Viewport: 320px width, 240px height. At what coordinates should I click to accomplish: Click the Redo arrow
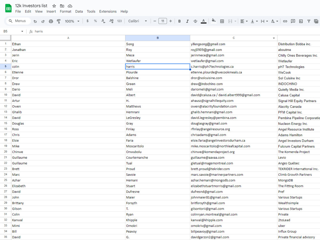point(43,21)
